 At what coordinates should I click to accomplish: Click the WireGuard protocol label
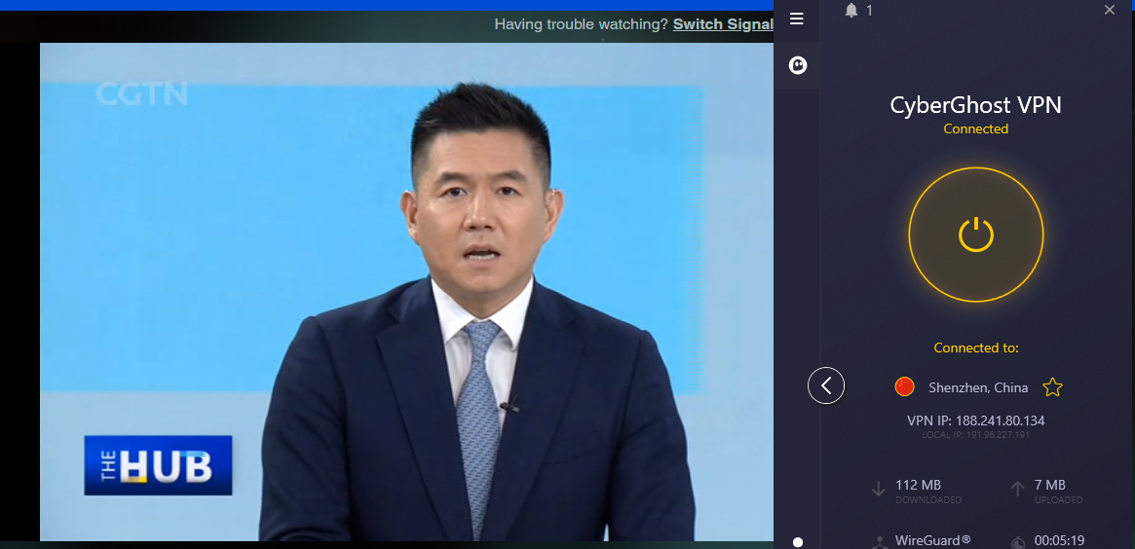coord(932,540)
